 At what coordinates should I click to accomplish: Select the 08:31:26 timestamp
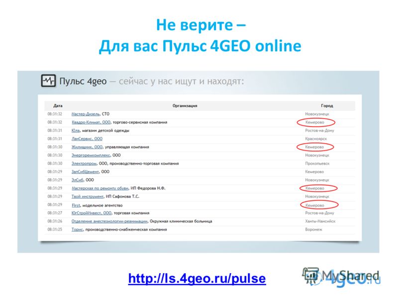(x=55, y=221)
